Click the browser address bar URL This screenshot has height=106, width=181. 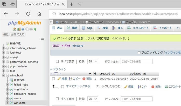pos(118,14)
